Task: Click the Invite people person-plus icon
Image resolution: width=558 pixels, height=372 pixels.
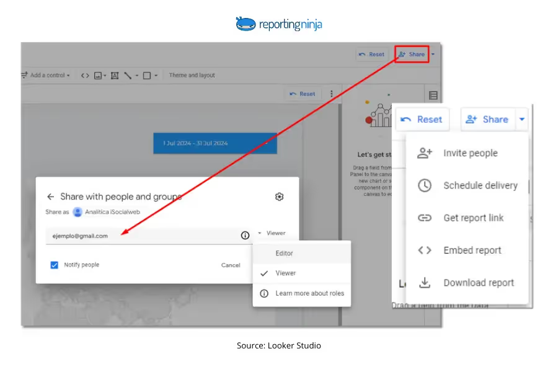Action: 425,153
